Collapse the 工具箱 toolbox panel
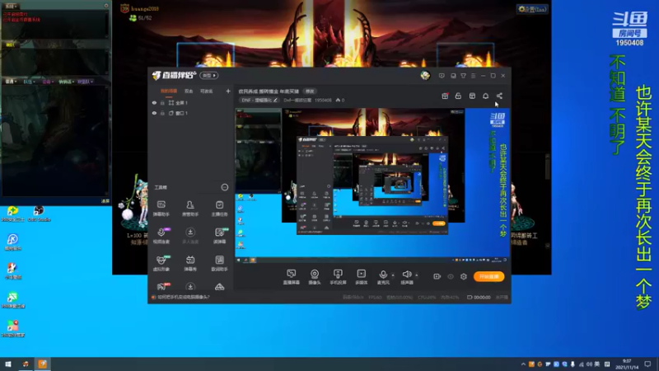The width and height of the screenshot is (659, 371). 225,187
